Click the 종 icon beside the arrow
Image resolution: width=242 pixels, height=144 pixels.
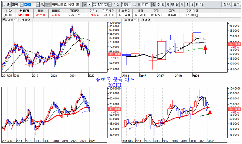click(x=8, y=5)
